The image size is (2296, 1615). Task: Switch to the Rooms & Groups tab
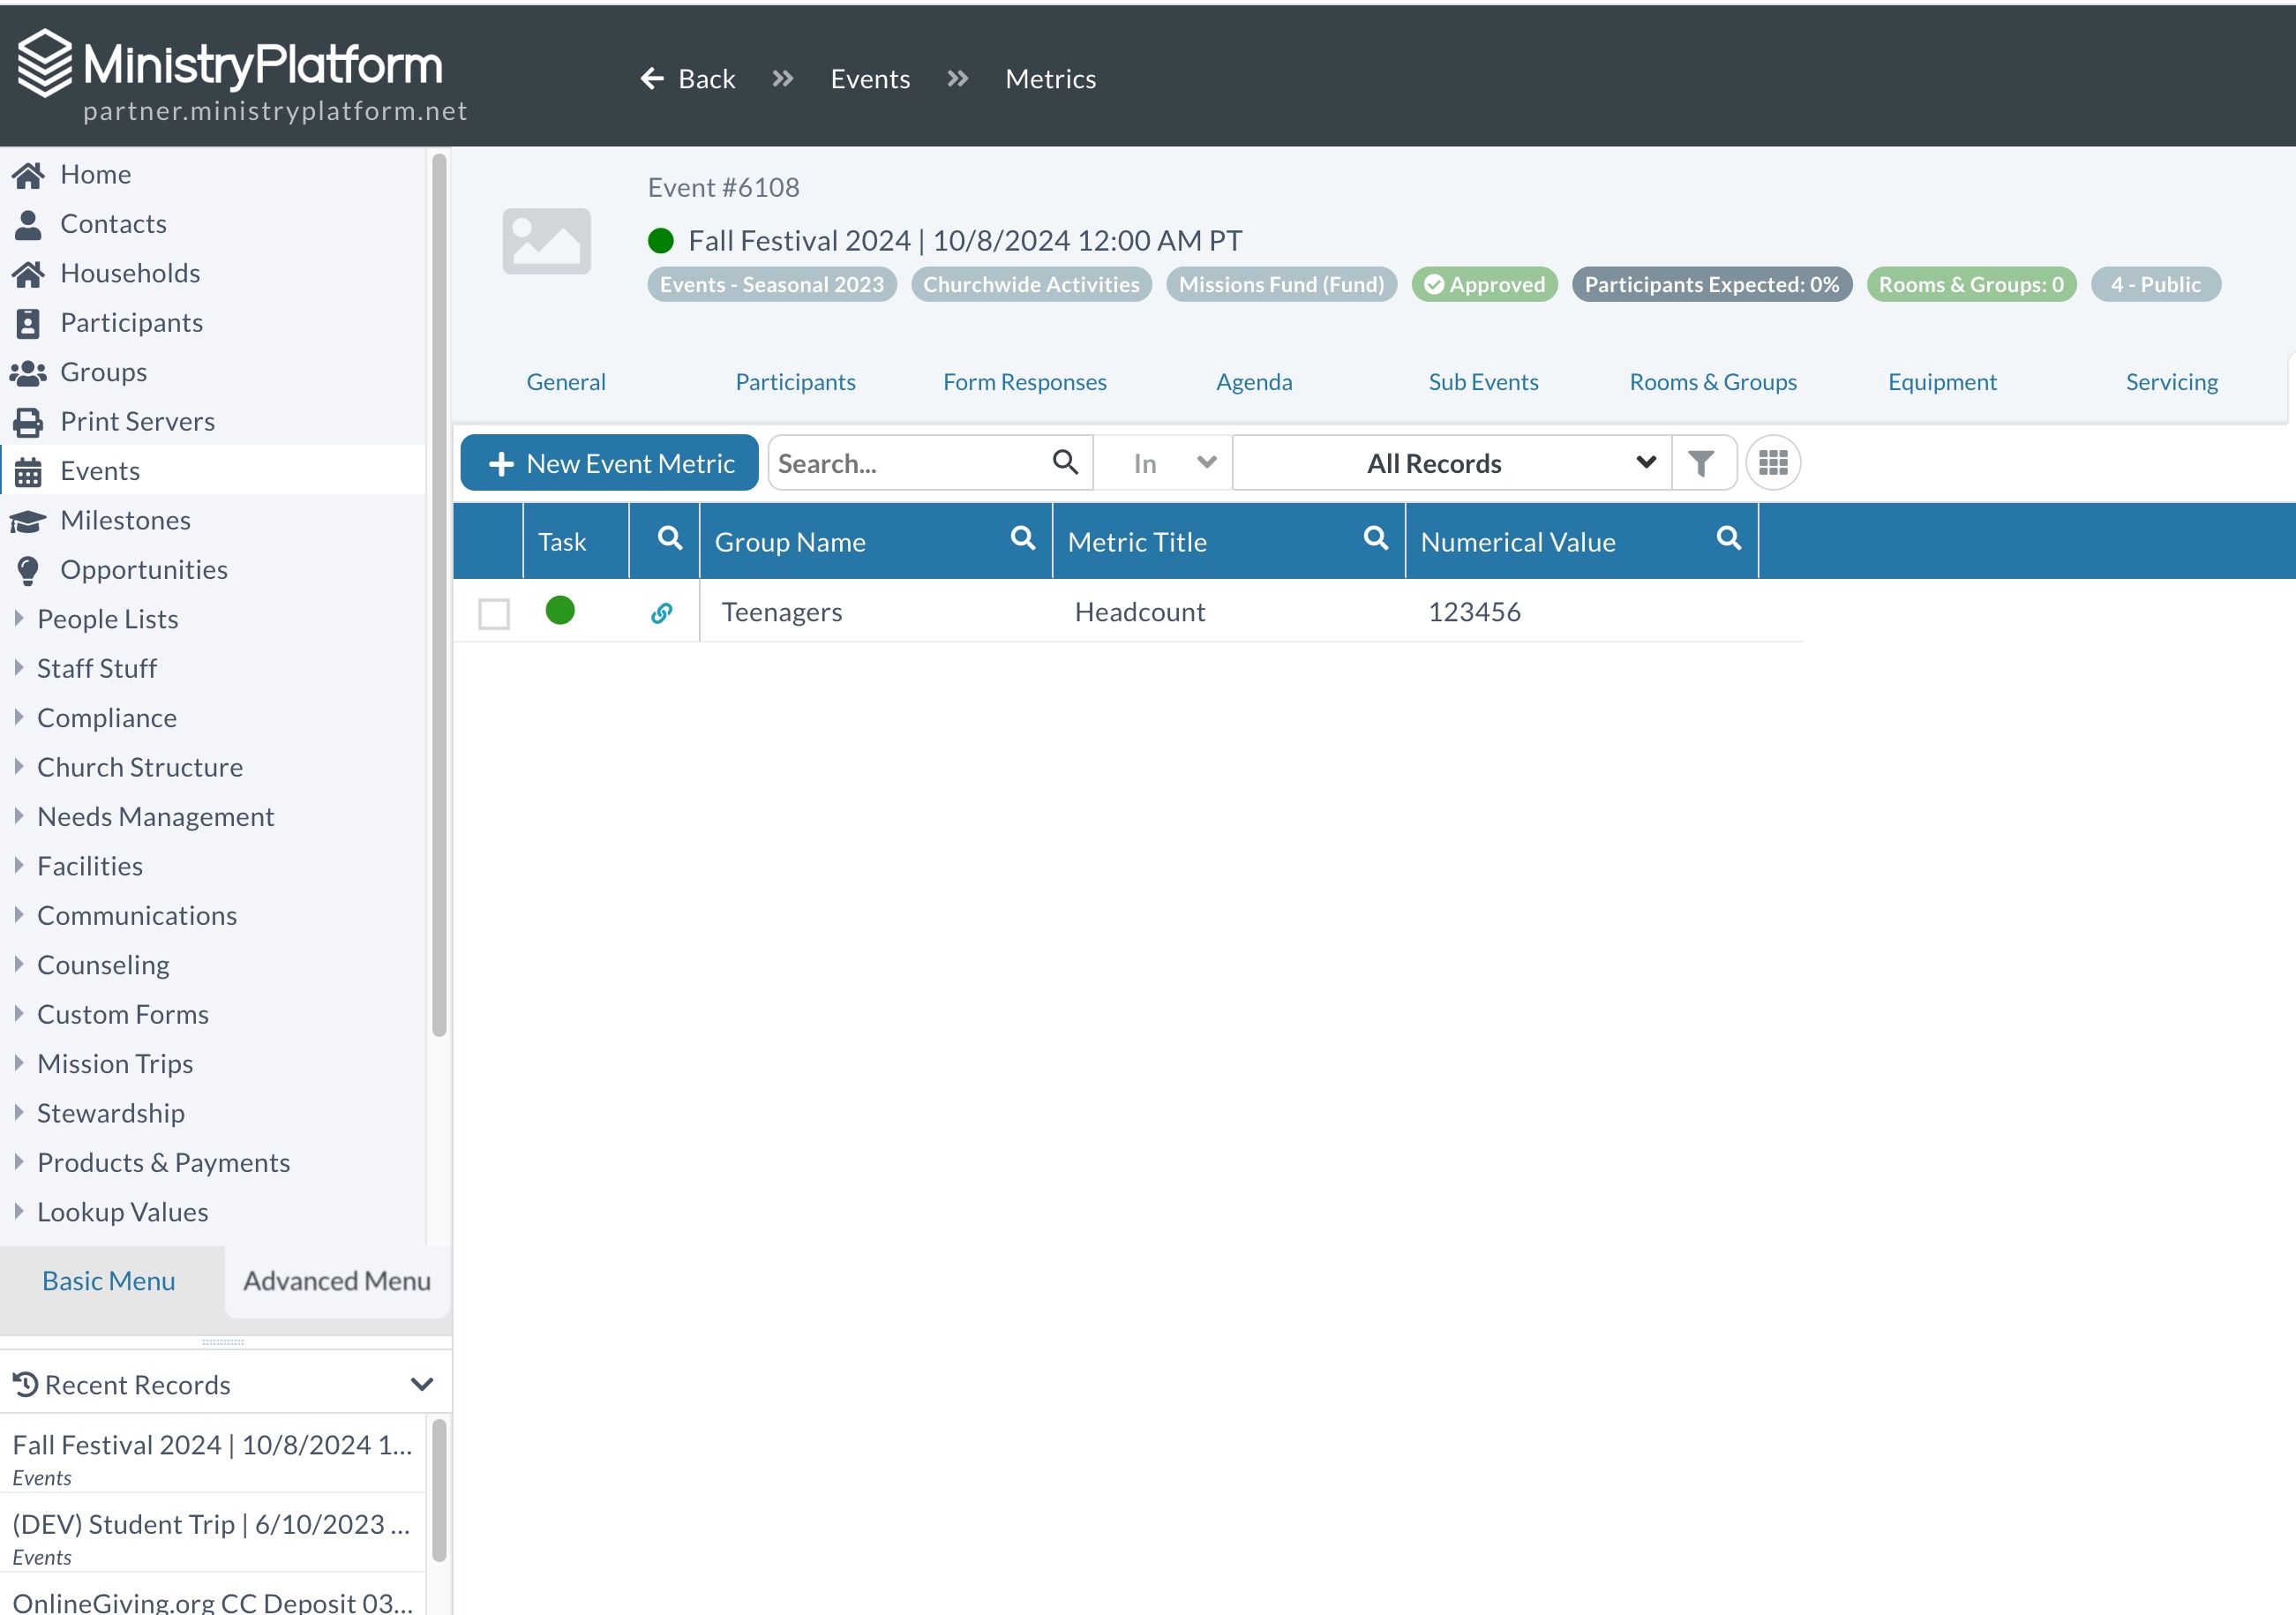(1712, 382)
